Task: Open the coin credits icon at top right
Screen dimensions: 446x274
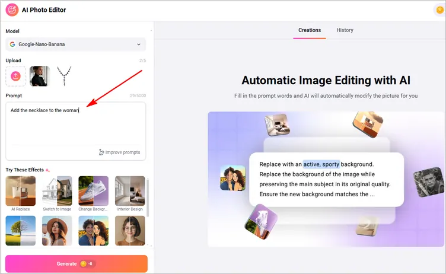Action: click(439, 10)
